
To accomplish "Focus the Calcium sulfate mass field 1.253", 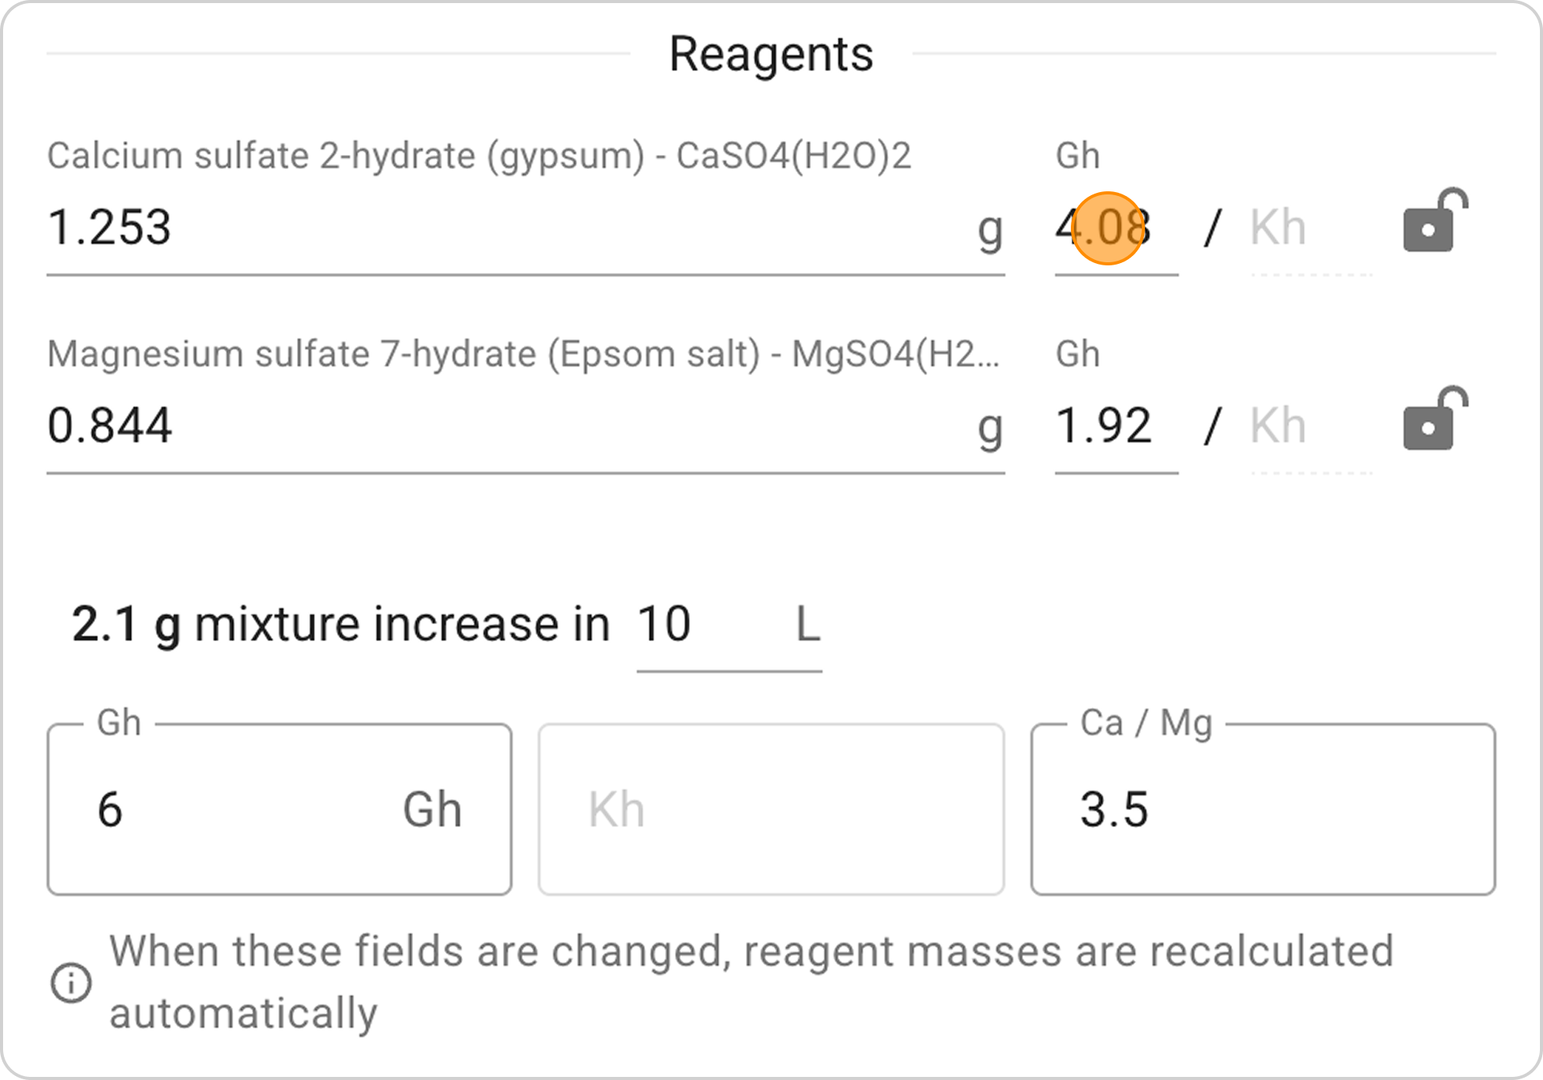I will point(501,228).
